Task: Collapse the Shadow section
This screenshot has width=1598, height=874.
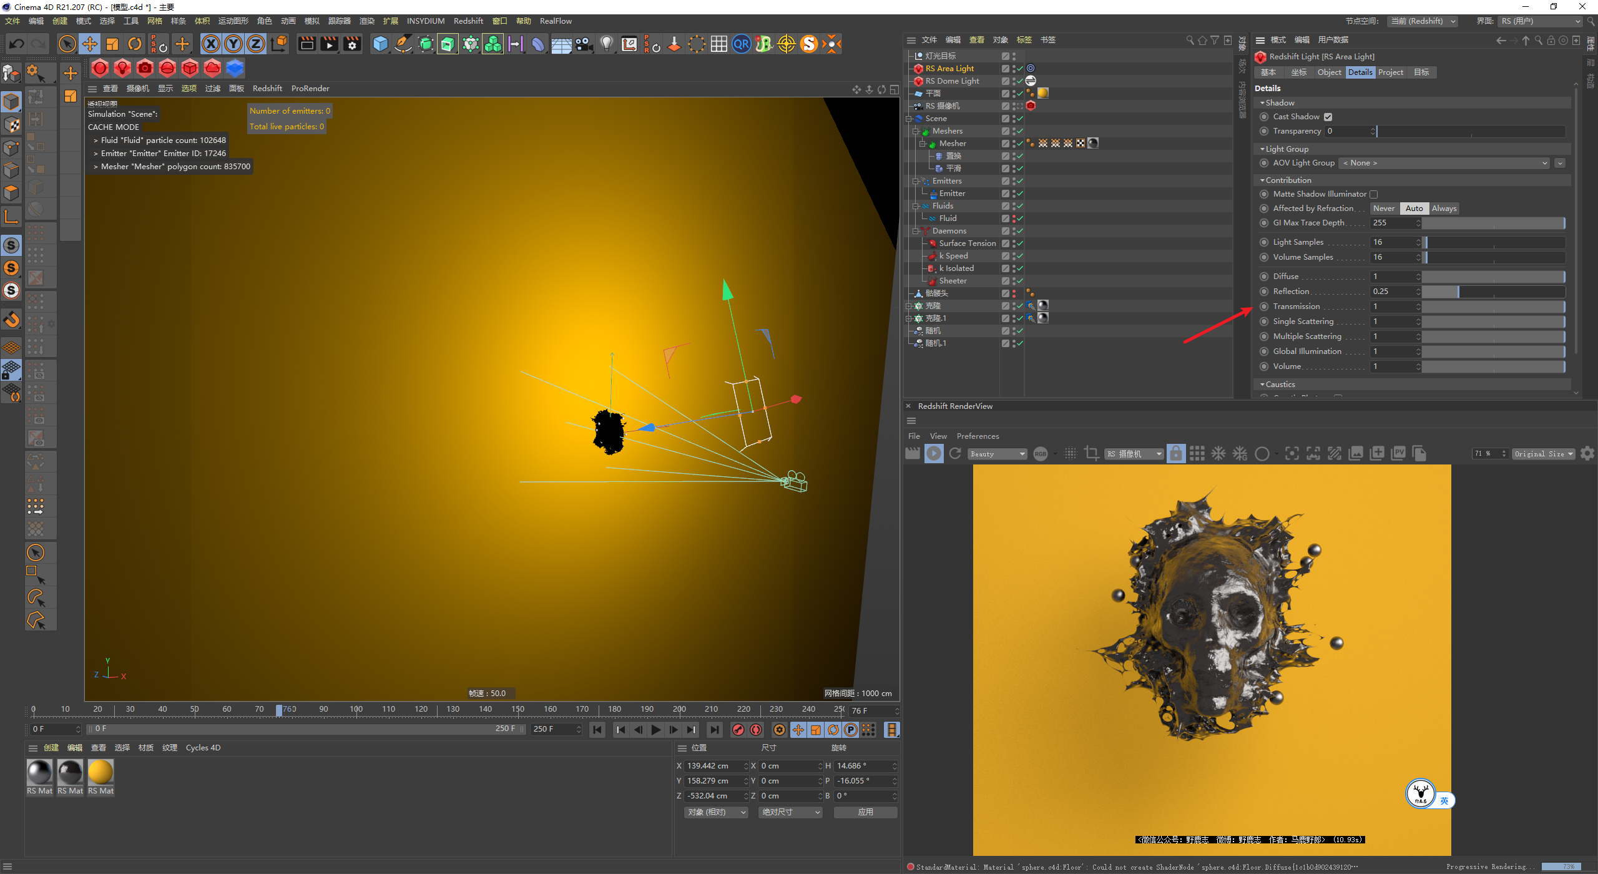Action: click(x=1262, y=103)
